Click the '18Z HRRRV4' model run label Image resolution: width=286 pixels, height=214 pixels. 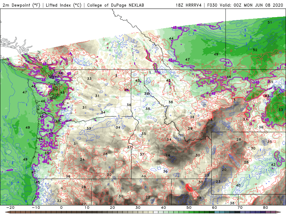tap(189, 5)
